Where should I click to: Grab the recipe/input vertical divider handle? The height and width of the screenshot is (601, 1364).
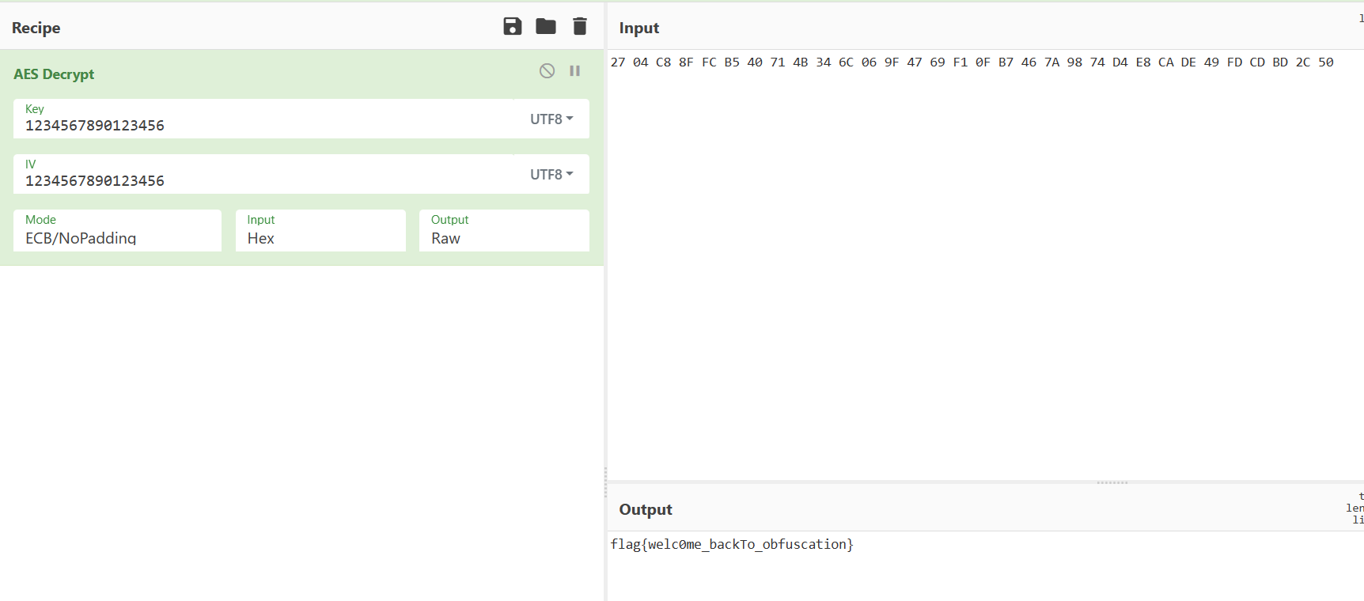coord(606,482)
